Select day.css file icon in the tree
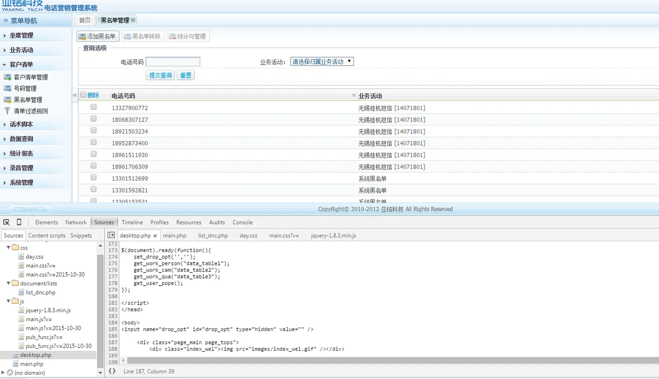 [x=21, y=257]
